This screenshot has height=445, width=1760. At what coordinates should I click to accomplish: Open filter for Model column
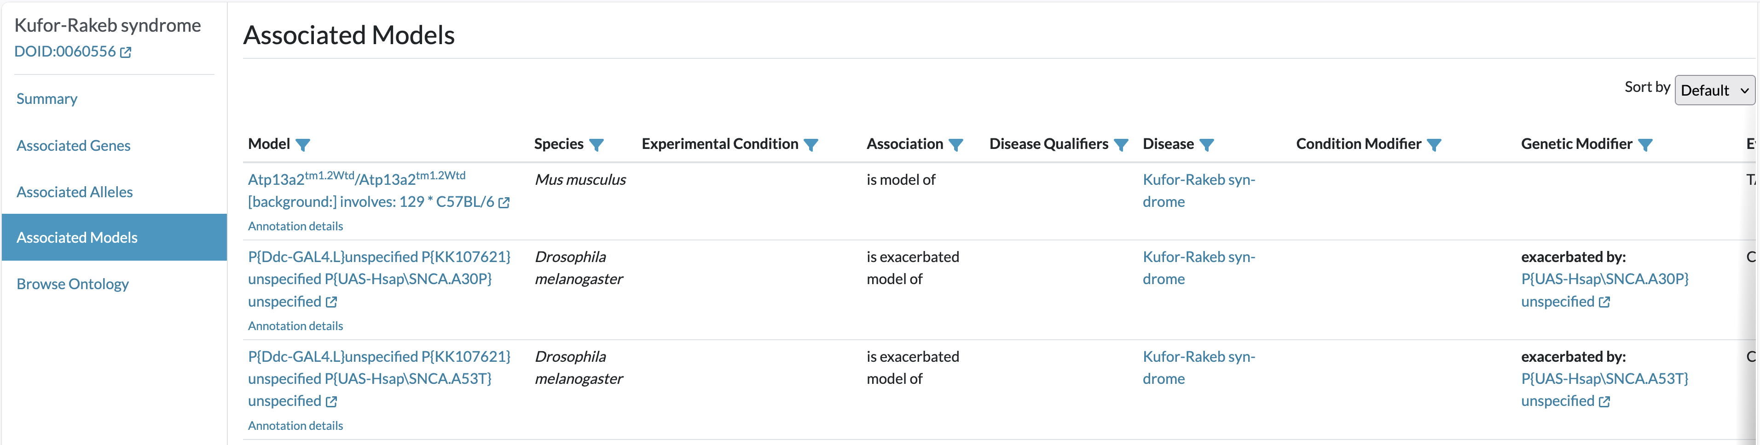point(303,145)
